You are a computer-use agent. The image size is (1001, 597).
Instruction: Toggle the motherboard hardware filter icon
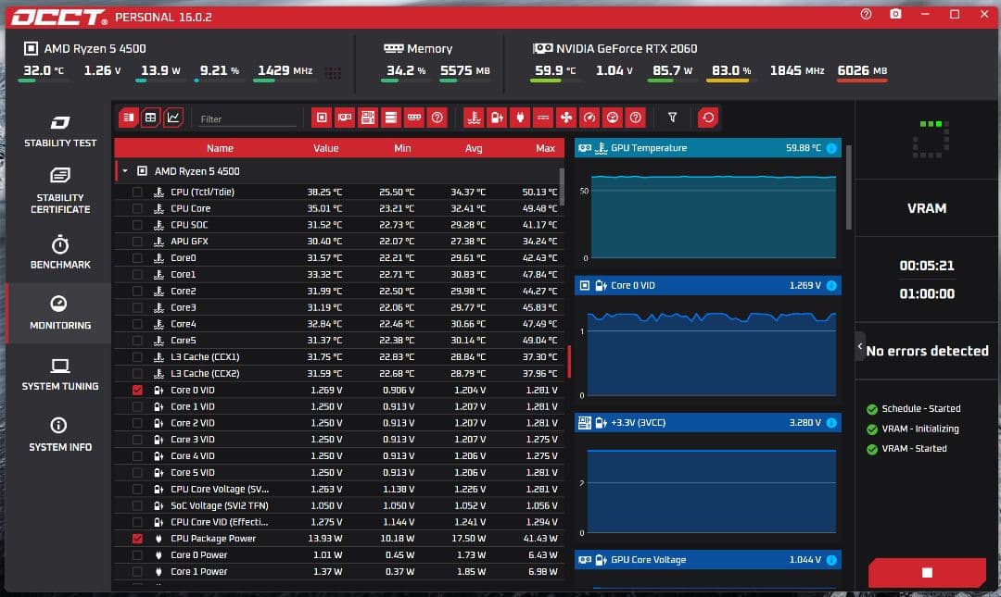368,118
